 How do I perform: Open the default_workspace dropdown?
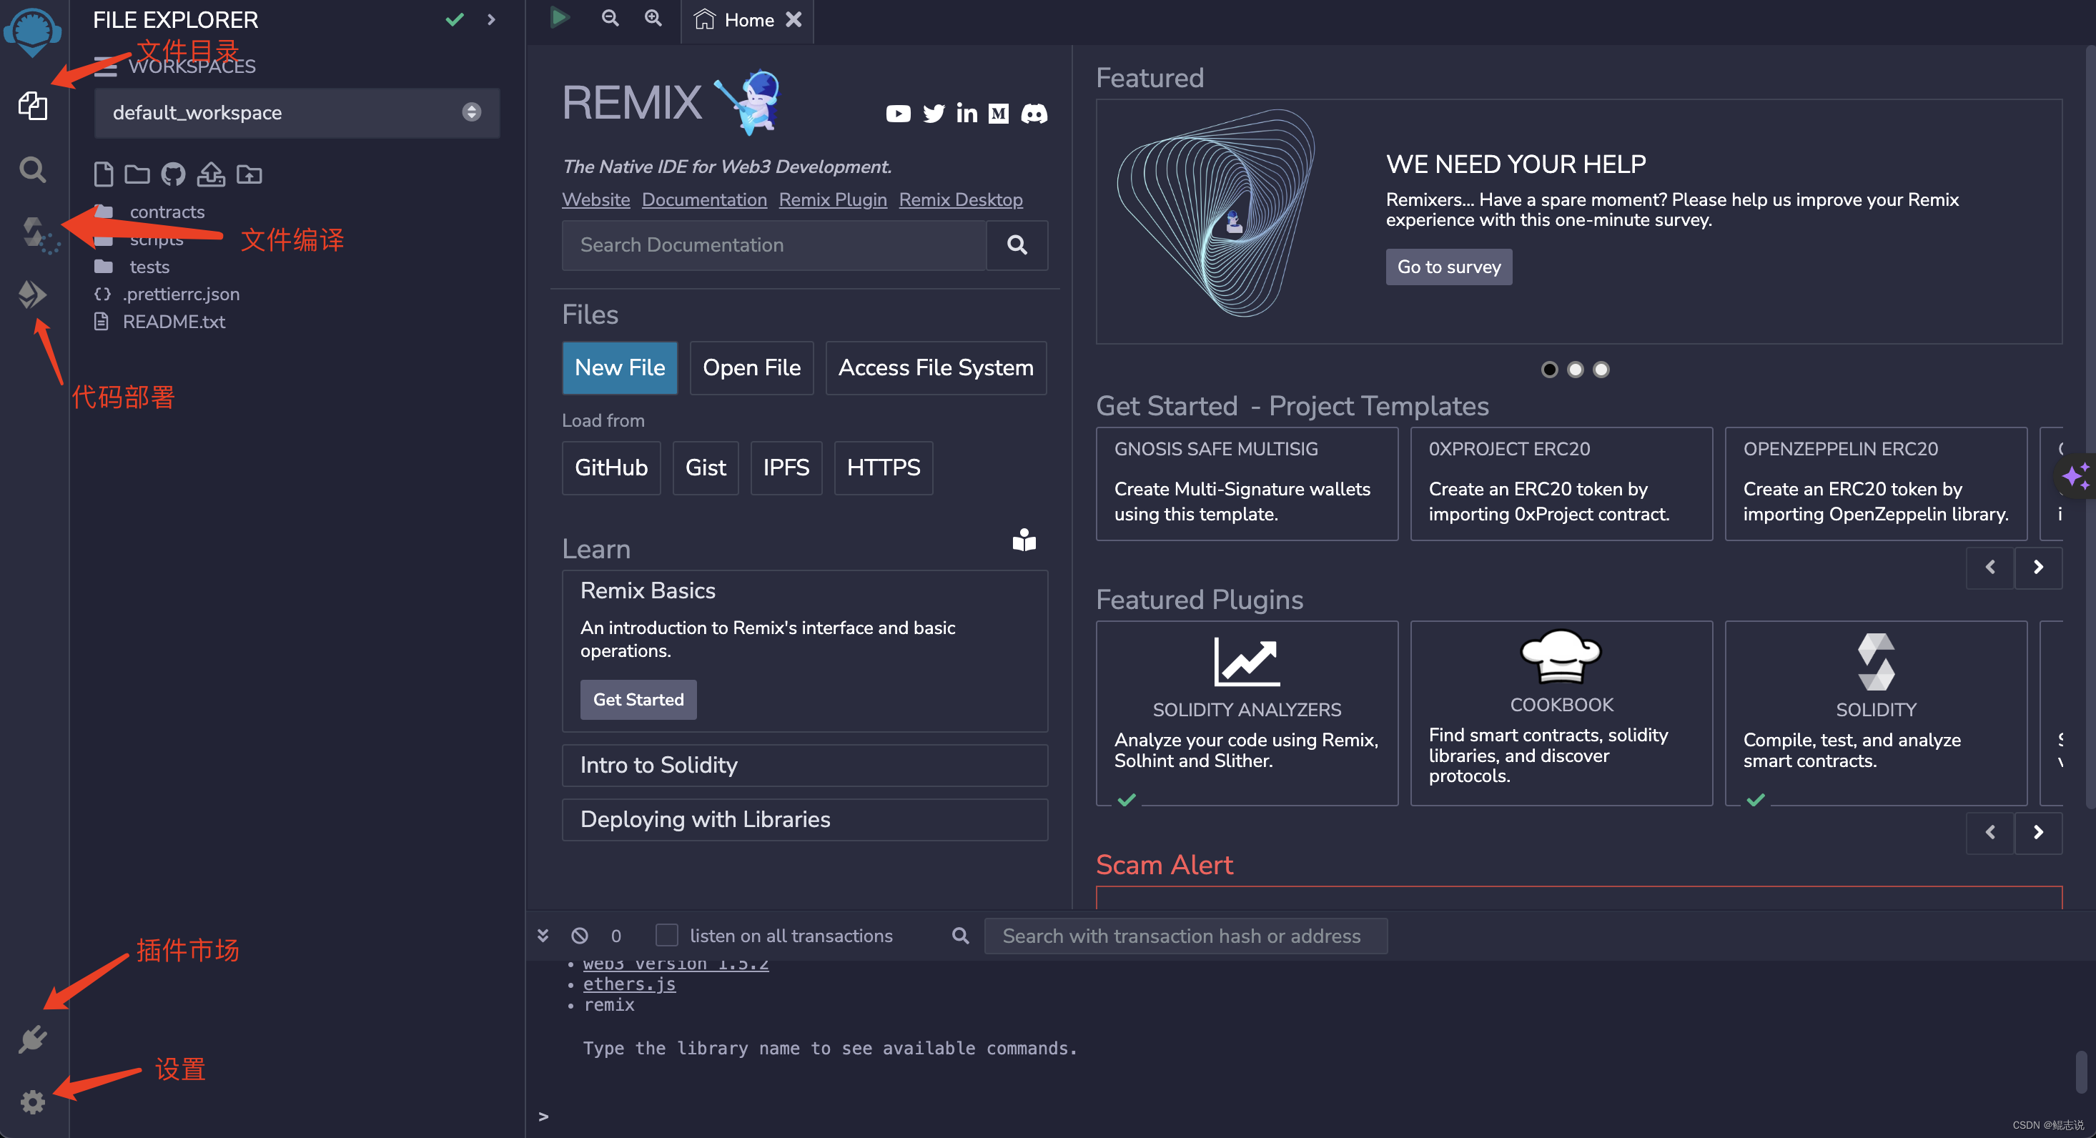[x=296, y=112]
